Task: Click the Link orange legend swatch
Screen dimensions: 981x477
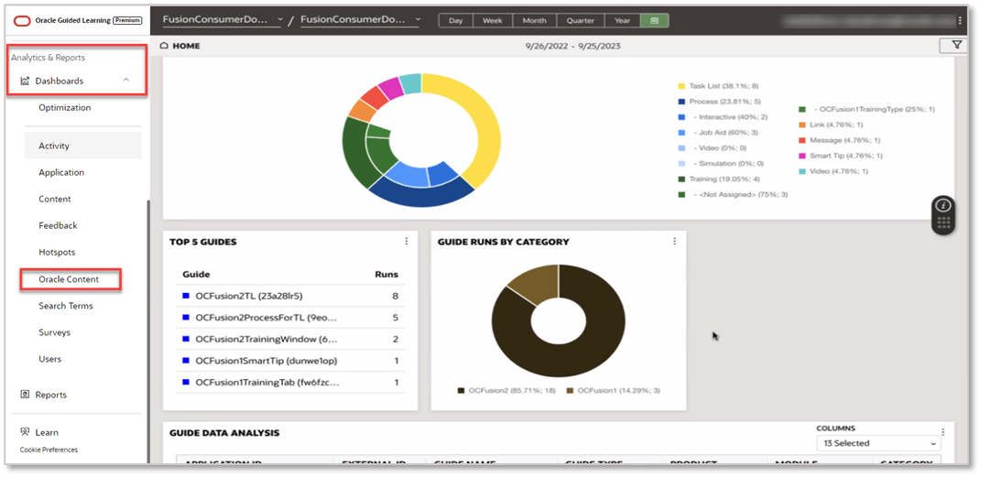Action: (x=802, y=125)
